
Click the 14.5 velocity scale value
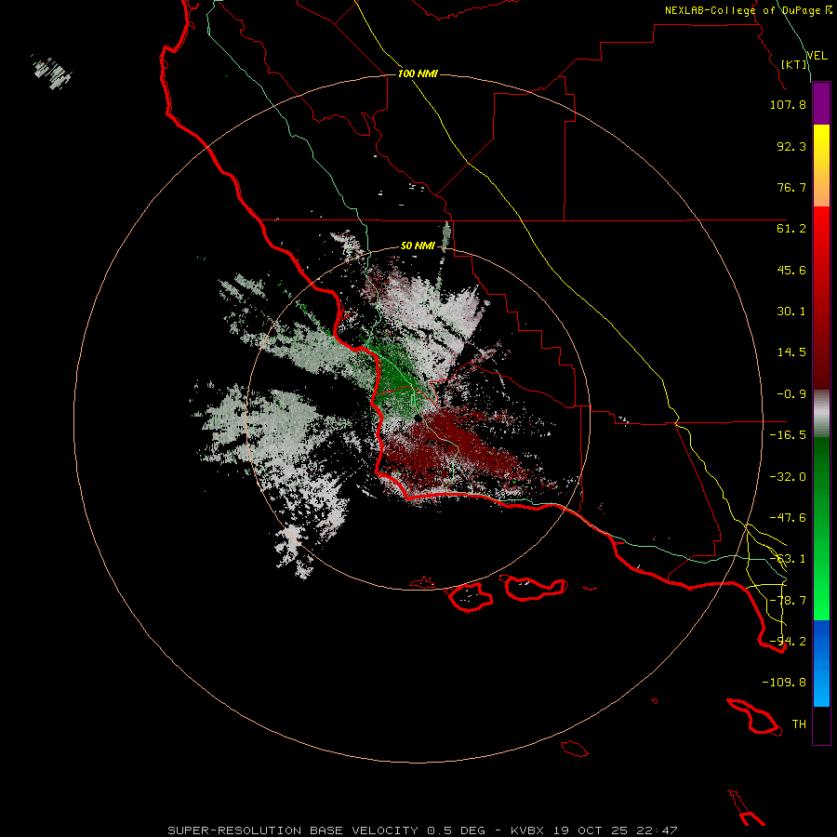(791, 352)
